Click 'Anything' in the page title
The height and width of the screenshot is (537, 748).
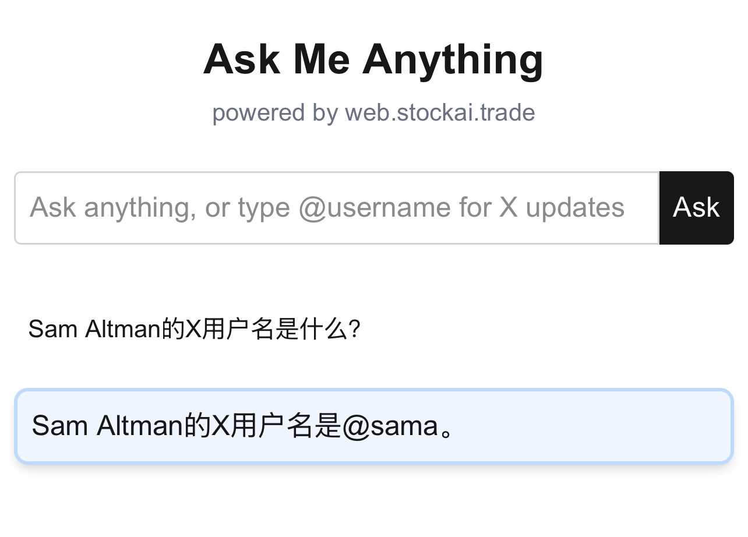coord(453,59)
